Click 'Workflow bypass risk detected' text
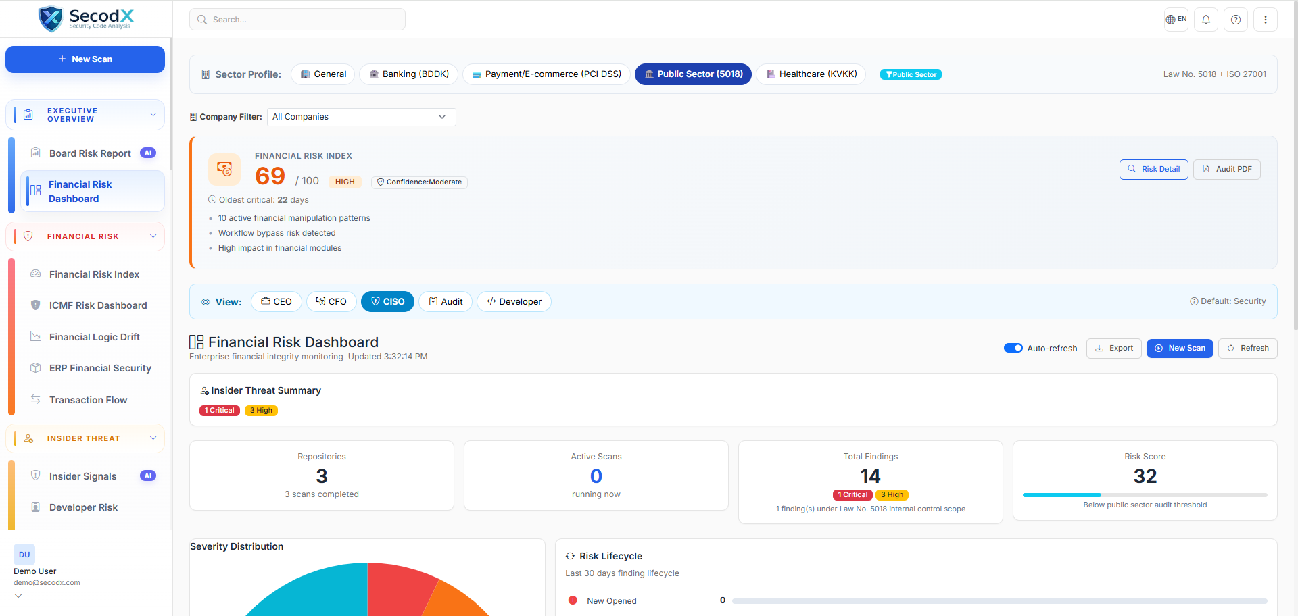 pyautogui.click(x=277, y=233)
